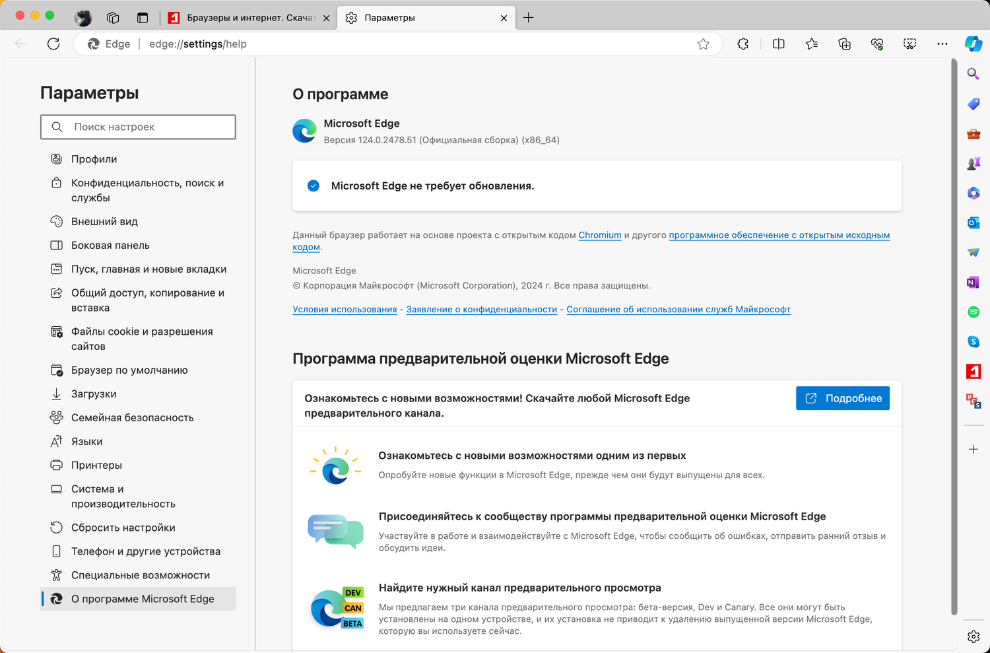Screen dimensions: 990x653
Task: Open the Extensions puzzle icon
Action: pyautogui.click(x=743, y=44)
